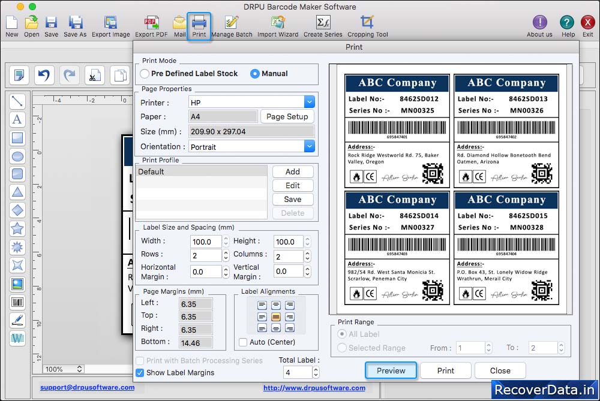Screen dimensions: 600x401
Task: Click the Preview button
Action: click(391, 370)
